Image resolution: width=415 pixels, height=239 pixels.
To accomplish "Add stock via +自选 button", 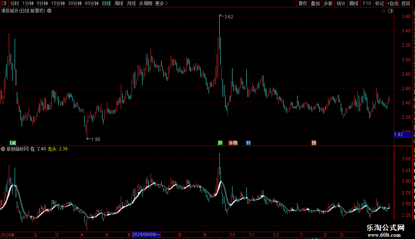I will pyautogui.click(x=393, y=3).
